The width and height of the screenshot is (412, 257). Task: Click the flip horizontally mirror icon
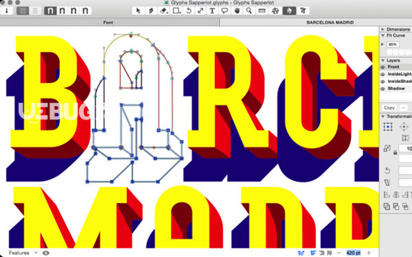pyautogui.click(x=405, y=138)
